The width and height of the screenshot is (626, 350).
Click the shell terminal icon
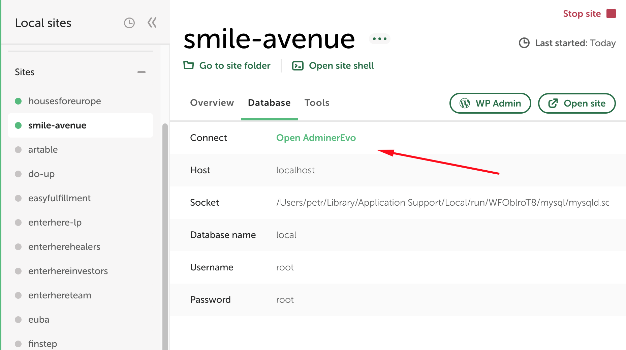(x=298, y=65)
